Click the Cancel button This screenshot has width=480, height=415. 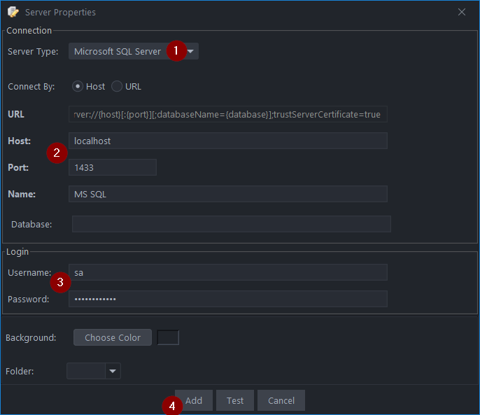(x=281, y=400)
